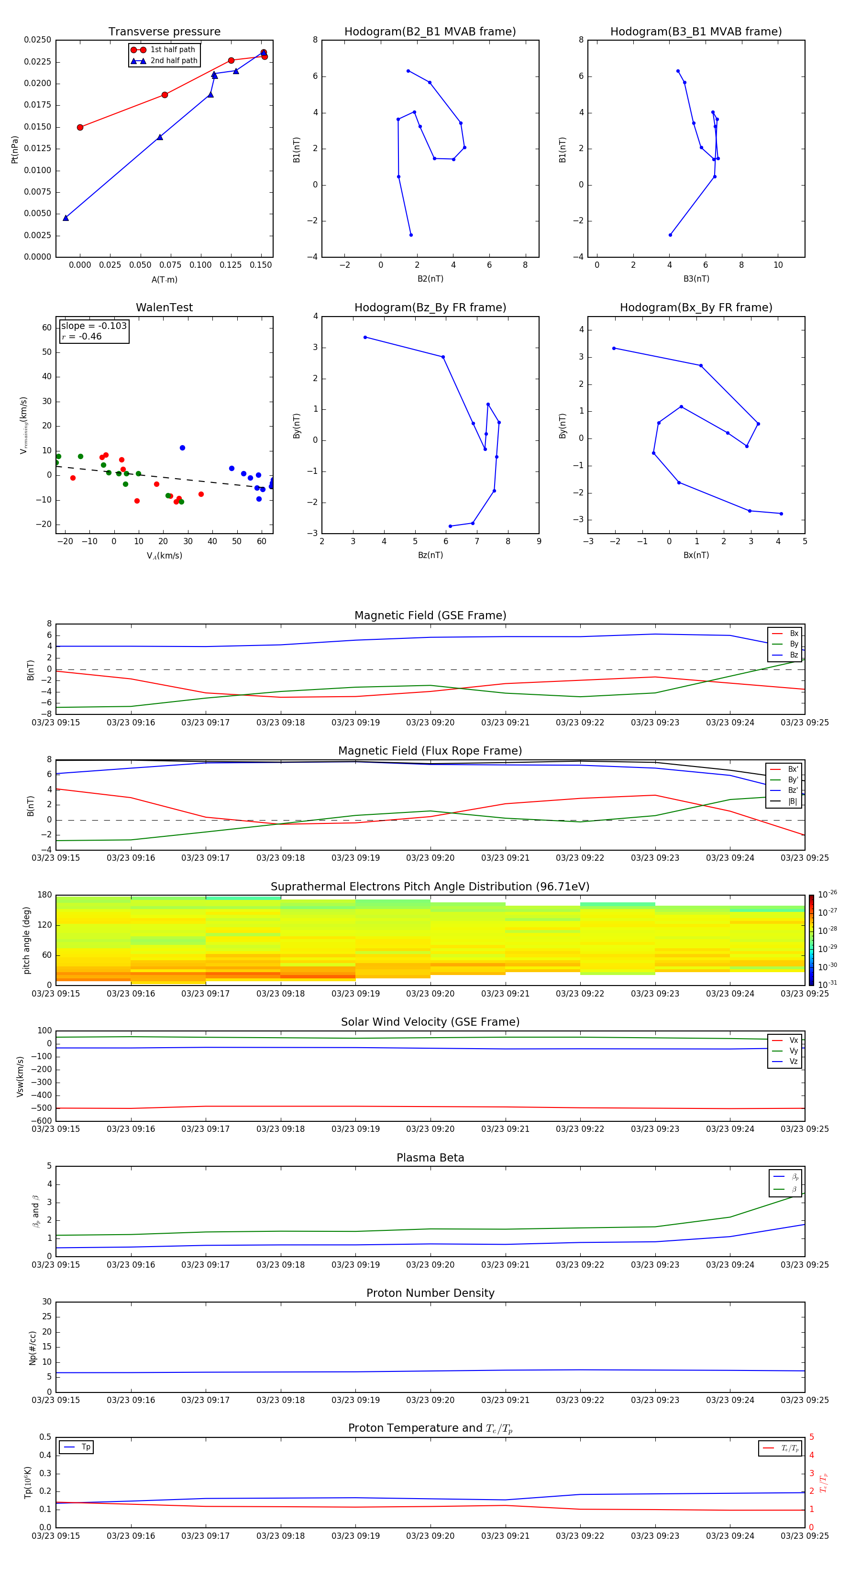Click 'A(T·m)' x-axis label
This screenshot has height=1578, width=861.
164,279
